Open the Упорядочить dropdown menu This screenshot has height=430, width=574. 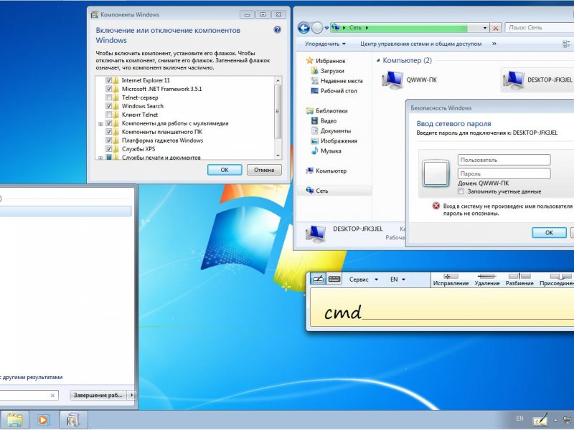[325, 44]
